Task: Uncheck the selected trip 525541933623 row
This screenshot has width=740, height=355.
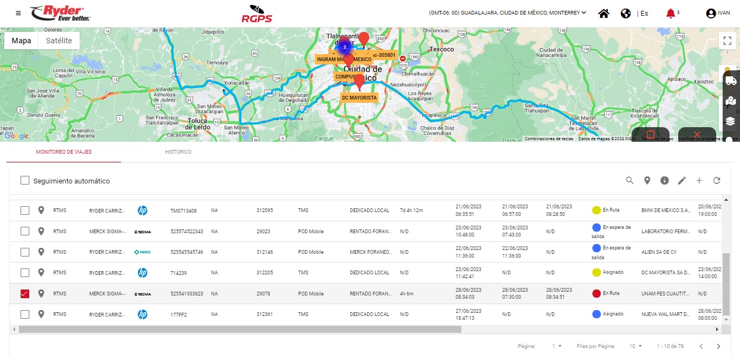Action: coord(25,294)
